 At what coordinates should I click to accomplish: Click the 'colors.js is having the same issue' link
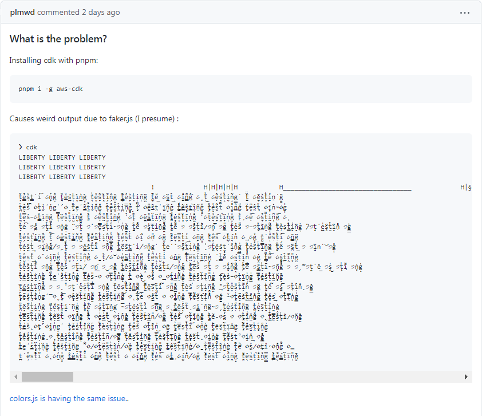point(68,399)
